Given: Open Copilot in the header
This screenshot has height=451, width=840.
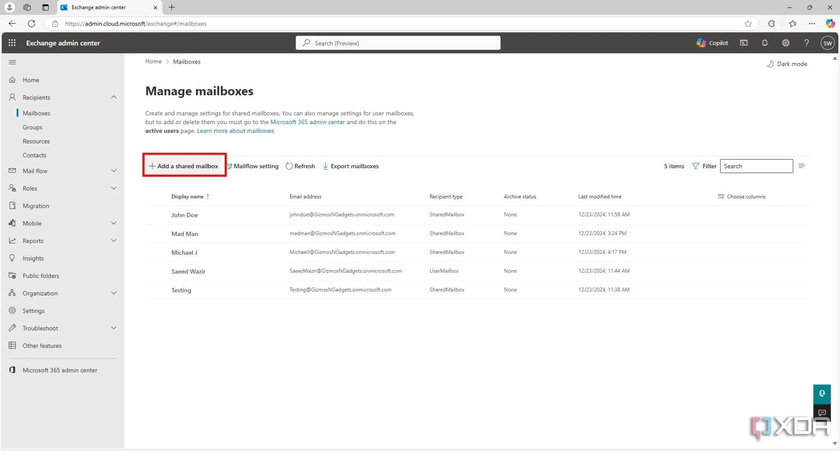Looking at the screenshot, I should [712, 43].
